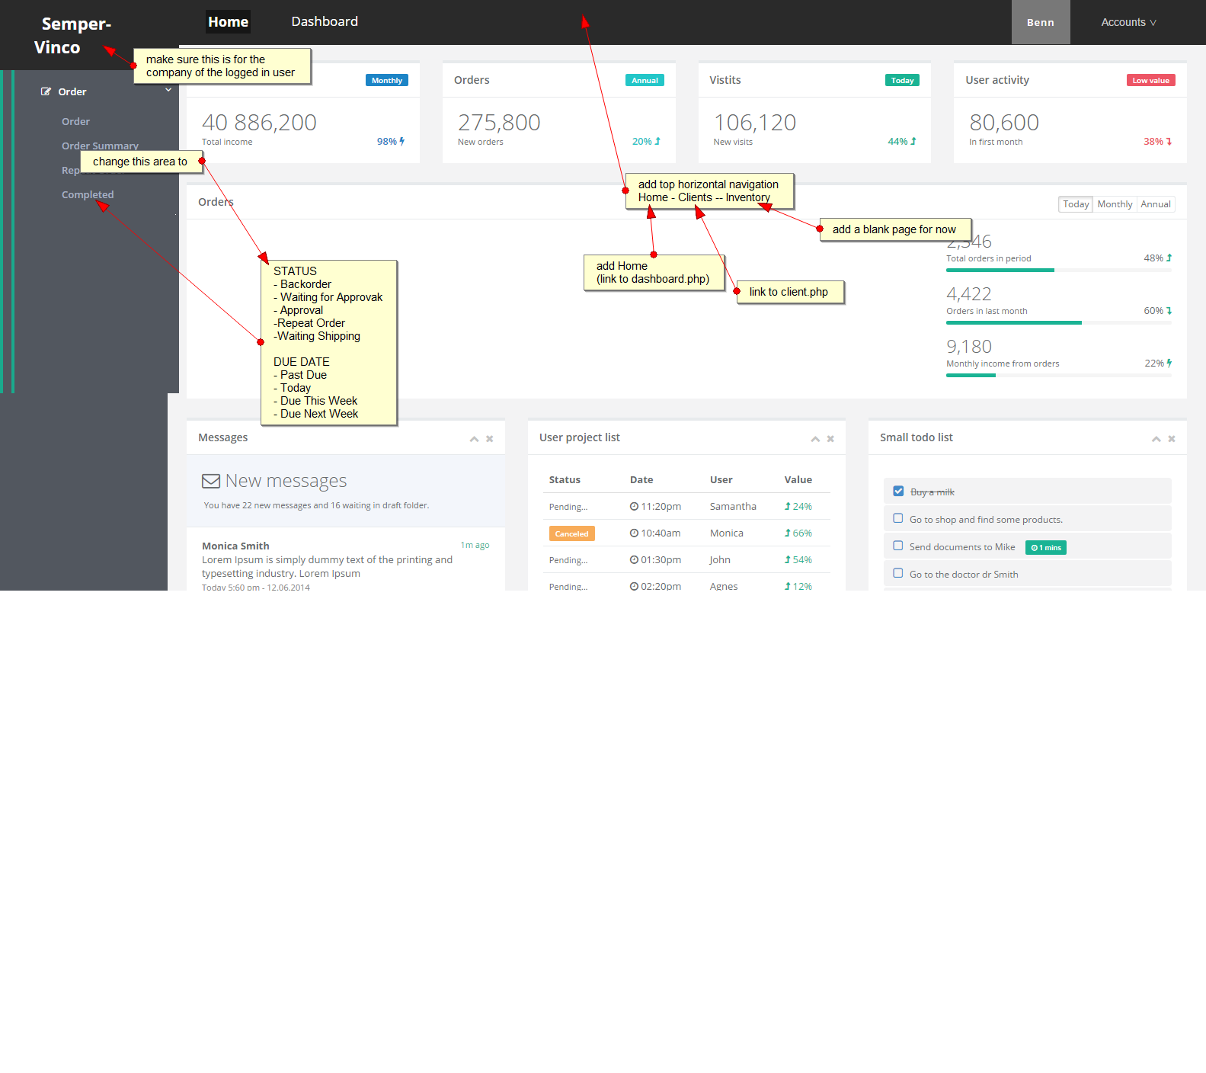Viewport: 1206px width, 1073px height.
Task: Click the Value column header
Action: click(798, 479)
